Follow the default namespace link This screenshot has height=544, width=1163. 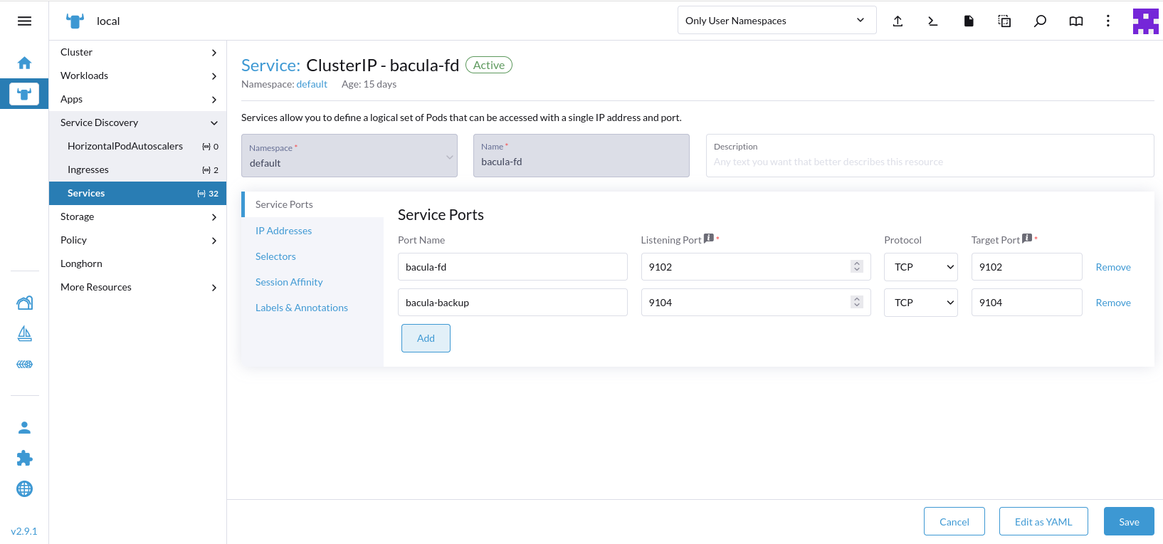312,84
